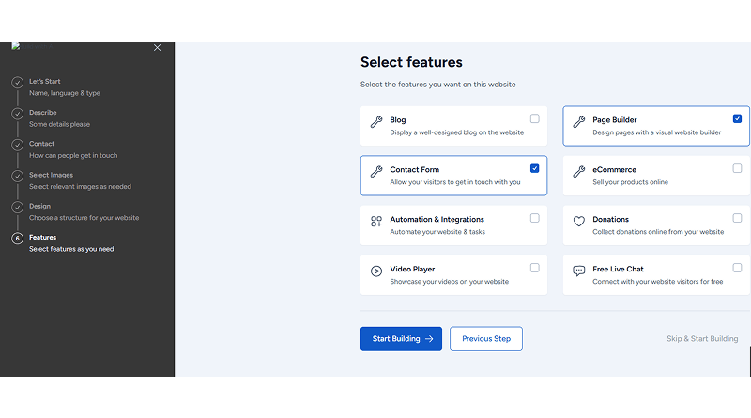Viewport: 751px width, 418px height.
Task: Click the Free Live Chat bubble icon
Action: click(x=579, y=271)
